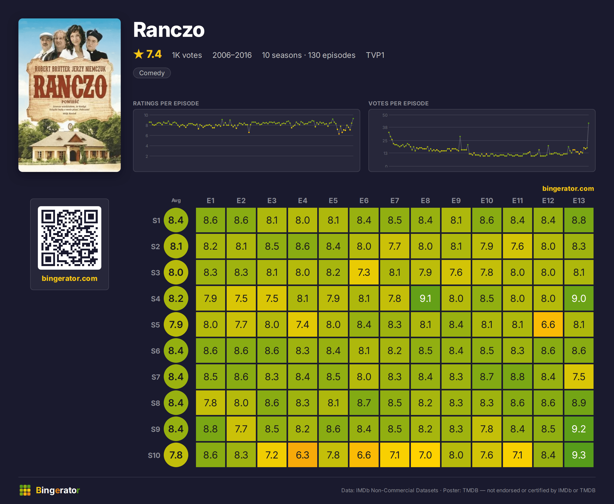The height and width of the screenshot is (504, 614).
Task: Click the S10 E13 cell rated 9.3
Action: click(x=579, y=455)
